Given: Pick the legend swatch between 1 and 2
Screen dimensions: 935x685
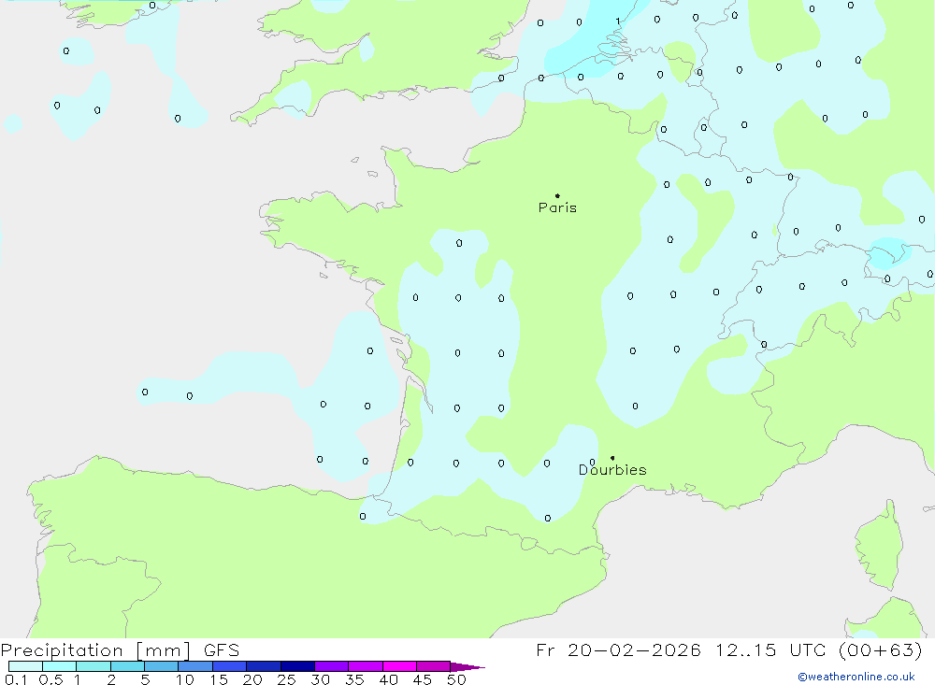Looking at the screenshot, I should click(x=93, y=666).
